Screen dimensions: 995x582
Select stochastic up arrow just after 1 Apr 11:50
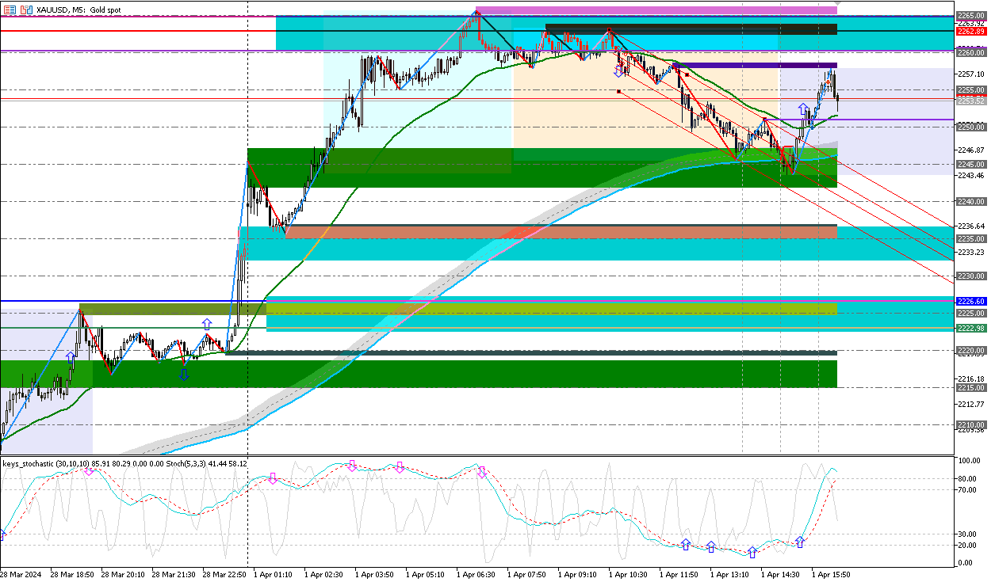711,546
